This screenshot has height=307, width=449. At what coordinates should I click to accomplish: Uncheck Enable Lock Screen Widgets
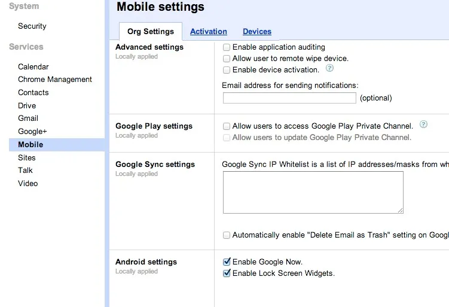[x=227, y=273]
